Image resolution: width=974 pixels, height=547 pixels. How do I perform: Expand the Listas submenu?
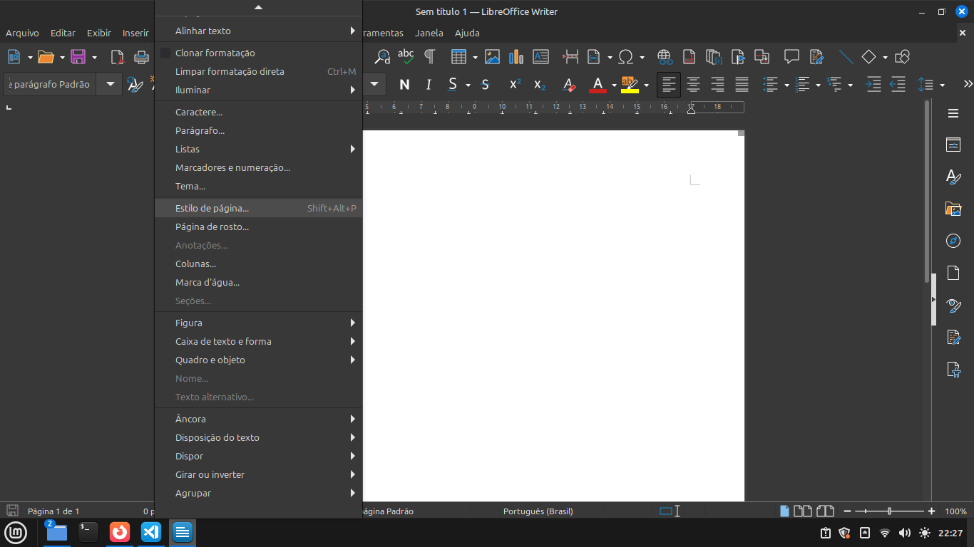tap(258, 149)
